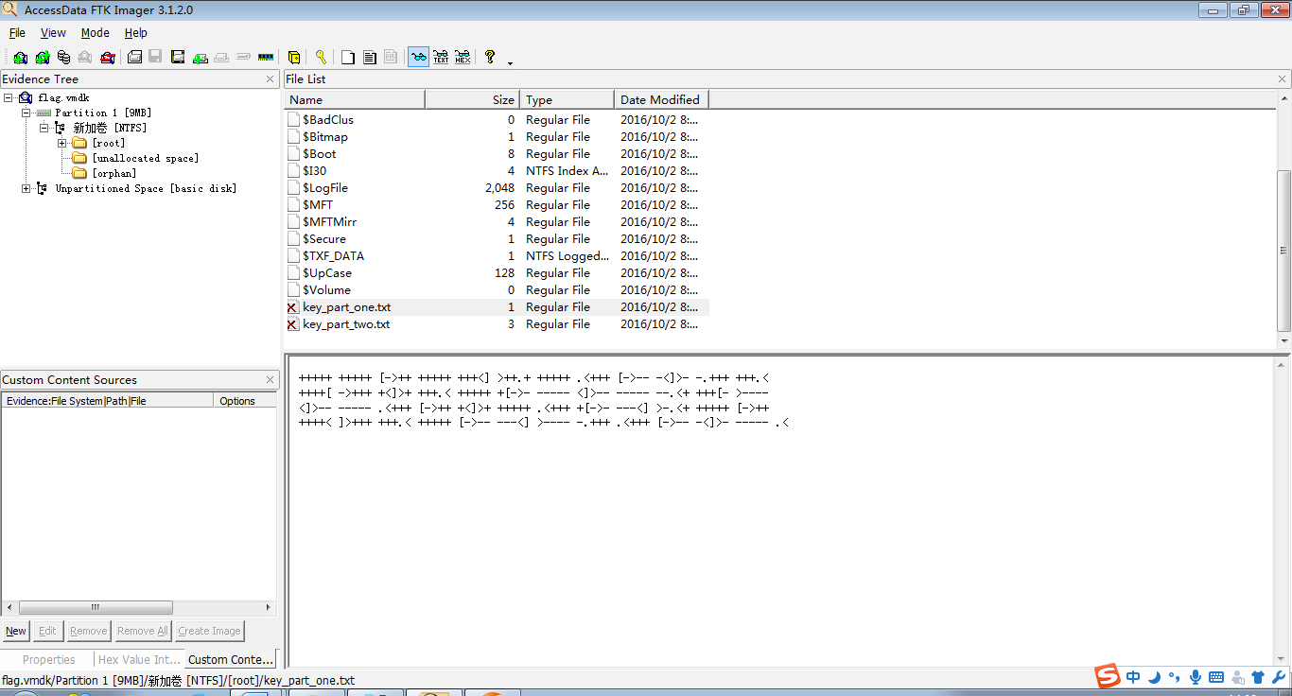Click the New button

pyautogui.click(x=16, y=631)
